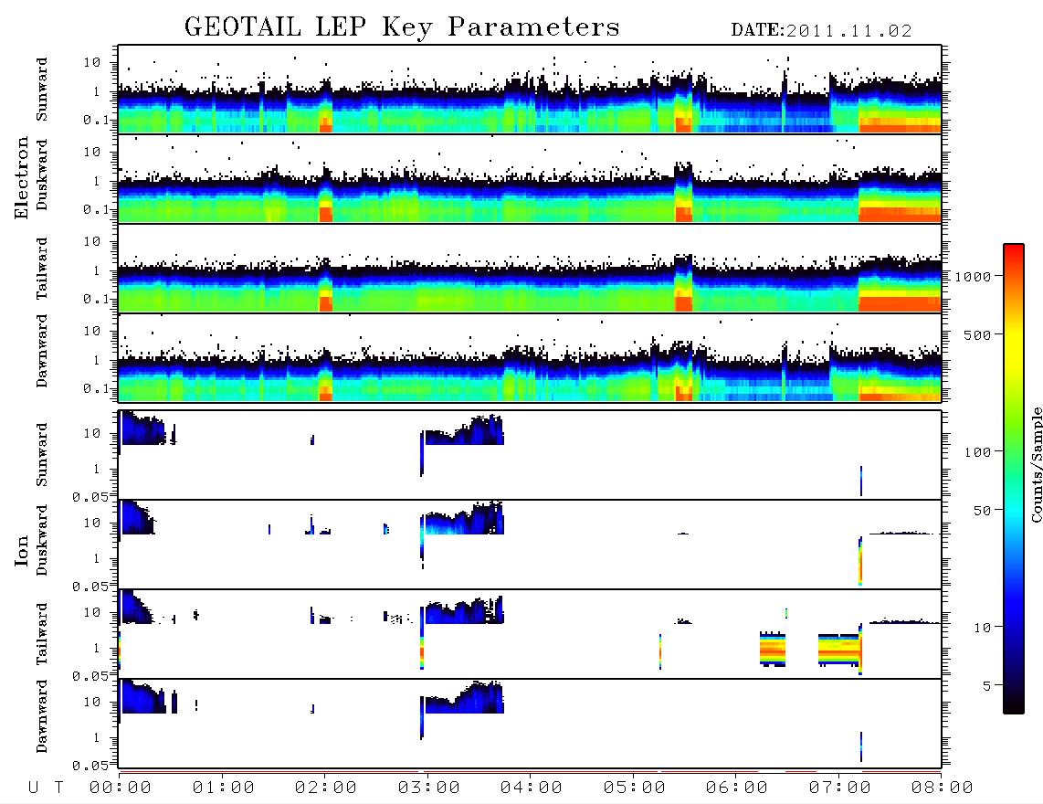The height and width of the screenshot is (804, 1043).
Task: Click the '10' colorbar tick label
Action: (982, 628)
